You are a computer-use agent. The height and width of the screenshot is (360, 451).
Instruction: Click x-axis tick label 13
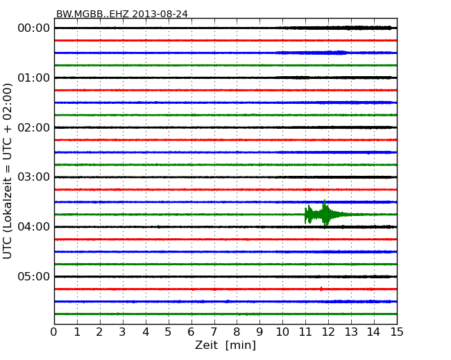click(351, 332)
